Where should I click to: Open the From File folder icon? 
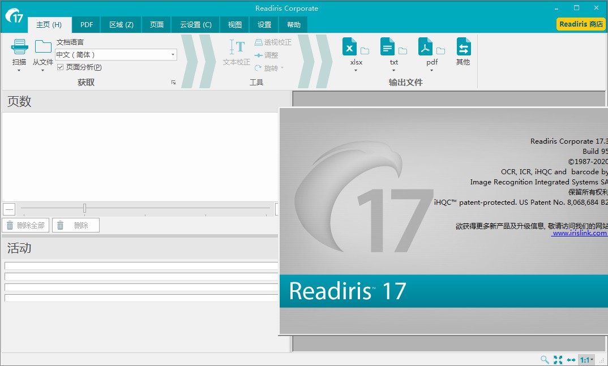click(x=43, y=46)
